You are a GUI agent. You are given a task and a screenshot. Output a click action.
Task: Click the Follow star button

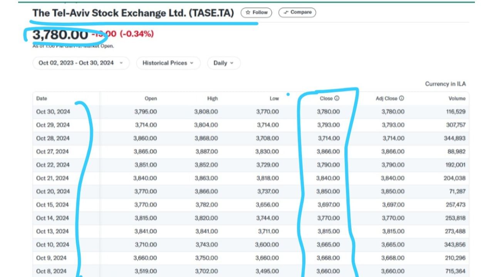pyautogui.click(x=257, y=13)
